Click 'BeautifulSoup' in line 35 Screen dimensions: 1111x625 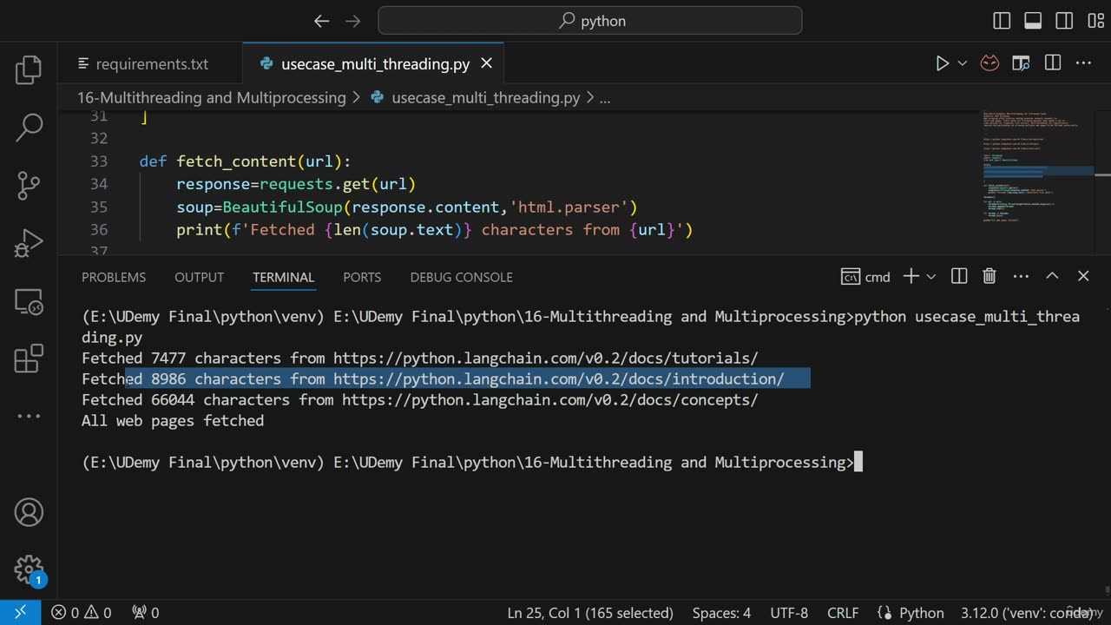283,207
